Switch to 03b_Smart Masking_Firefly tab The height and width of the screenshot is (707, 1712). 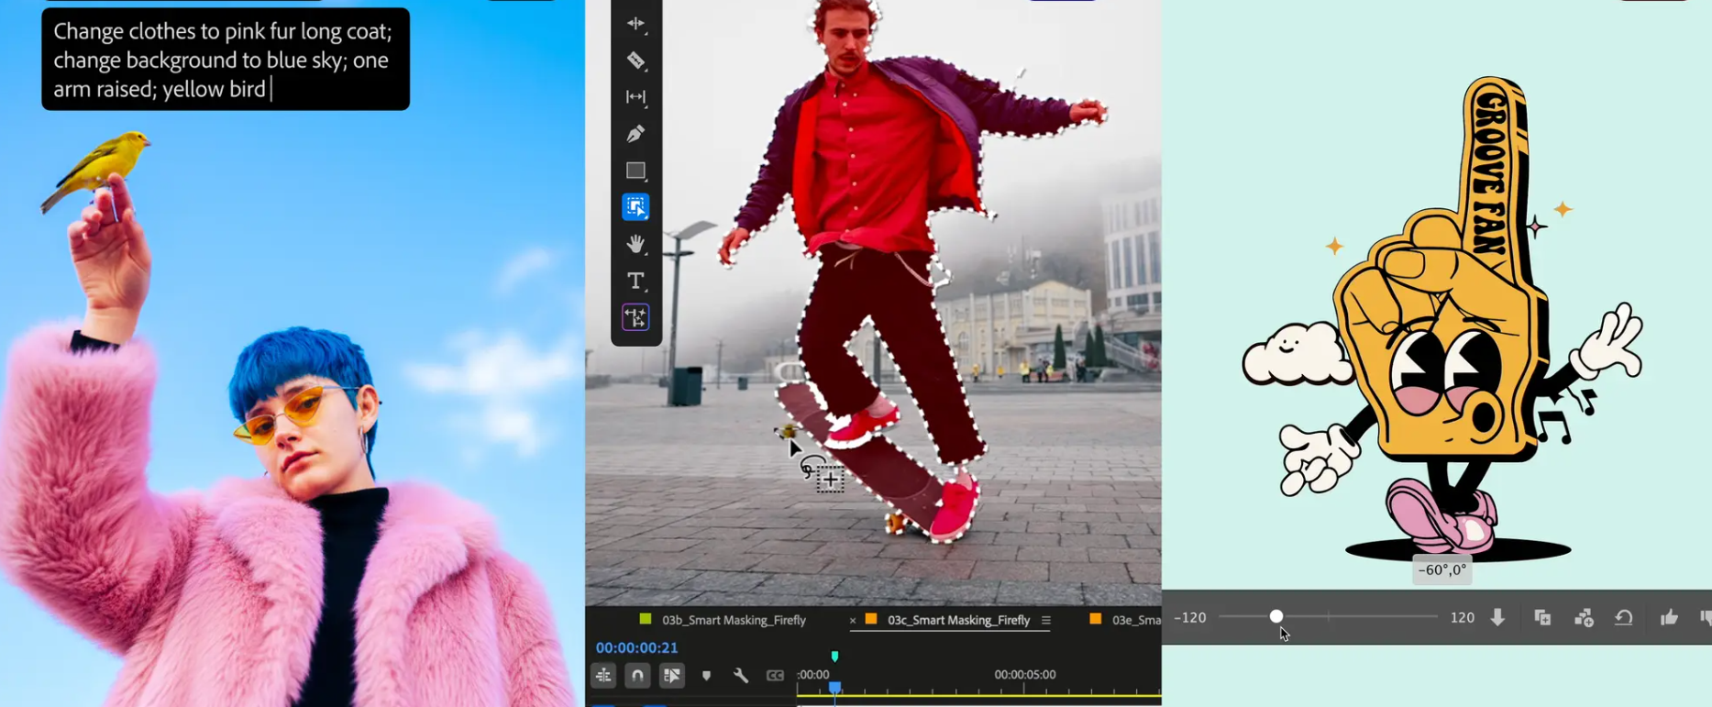pyautogui.click(x=734, y=620)
